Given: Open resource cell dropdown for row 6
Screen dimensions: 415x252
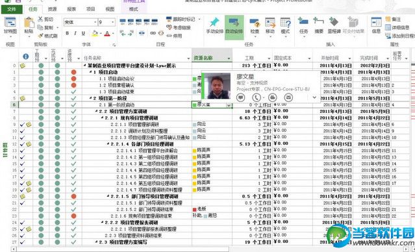Looking at the screenshot, I should pyautogui.click(x=229, y=105).
